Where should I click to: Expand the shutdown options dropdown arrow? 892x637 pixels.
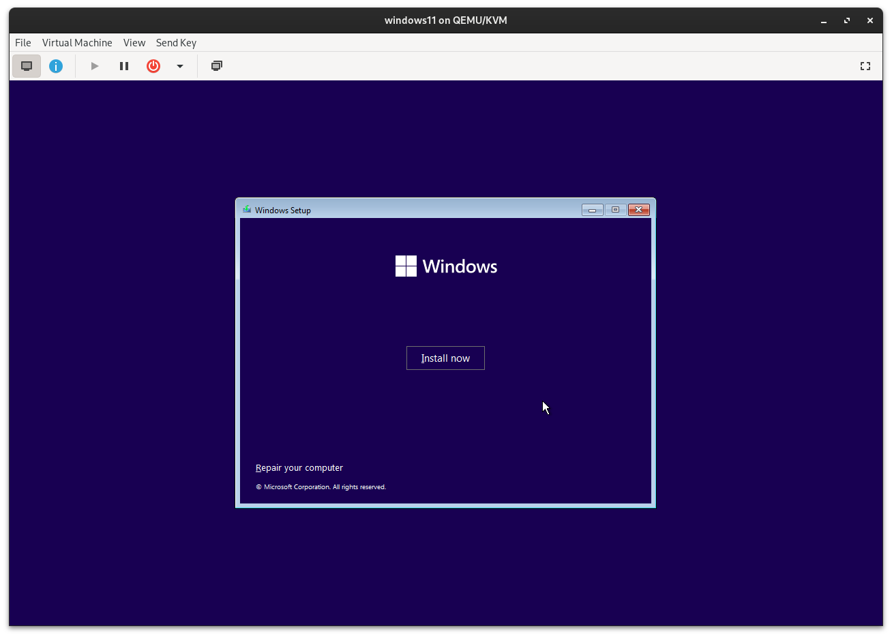coord(180,66)
